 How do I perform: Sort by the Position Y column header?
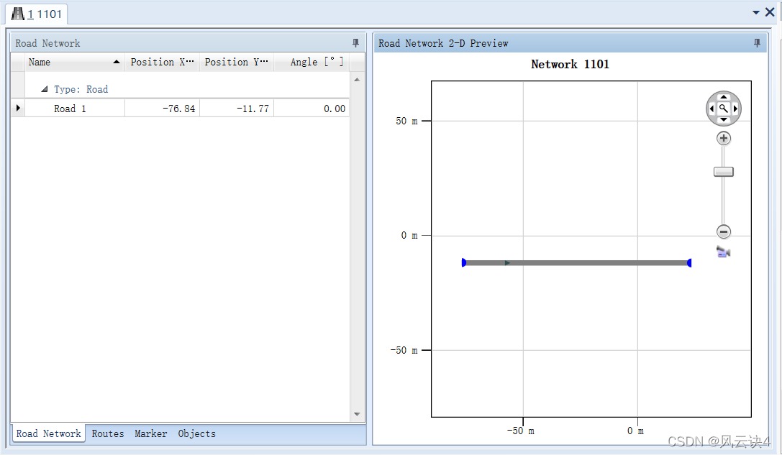pyautogui.click(x=237, y=62)
